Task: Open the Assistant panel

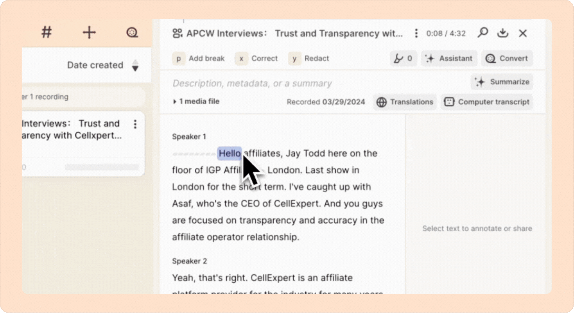Action: point(449,59)
